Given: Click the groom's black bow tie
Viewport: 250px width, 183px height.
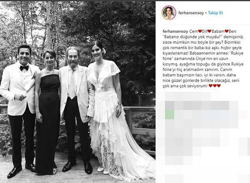Looking at the screenshot, I should click(x=24, y=68).
